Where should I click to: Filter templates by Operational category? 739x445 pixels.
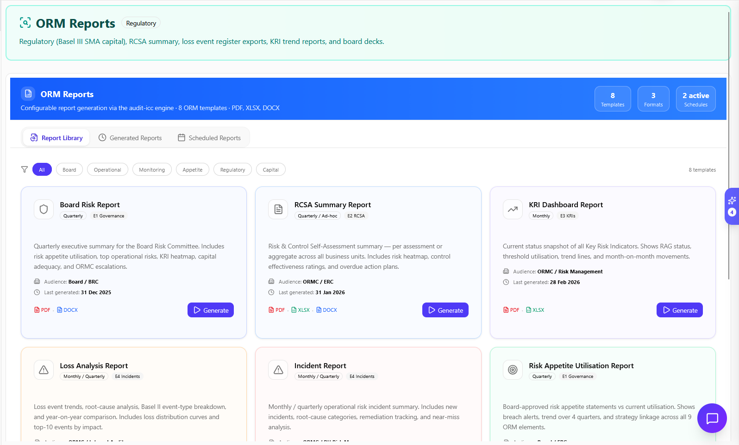(x=107, y=170)
